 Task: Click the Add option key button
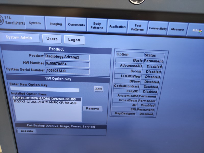point(98,89)
